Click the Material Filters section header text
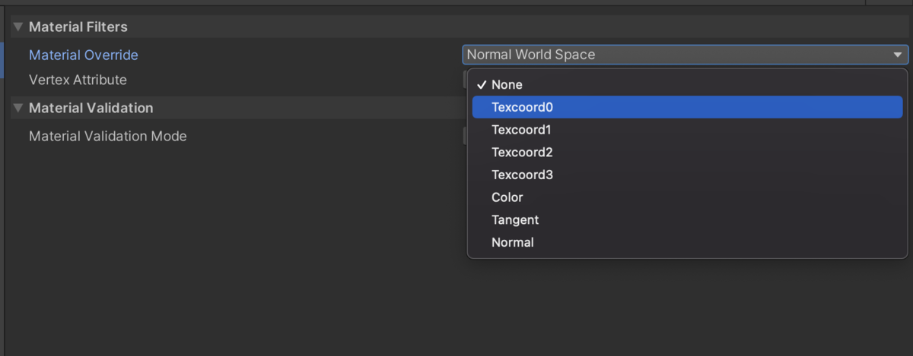913x356 pixels. (78, 27)
